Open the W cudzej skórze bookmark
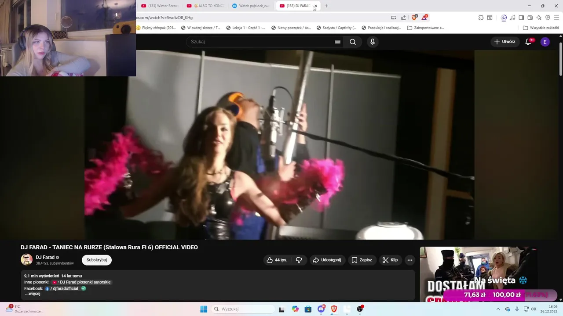Image resolution: width=563 pixels, height=316 pixels. click(x=201, y=28)
